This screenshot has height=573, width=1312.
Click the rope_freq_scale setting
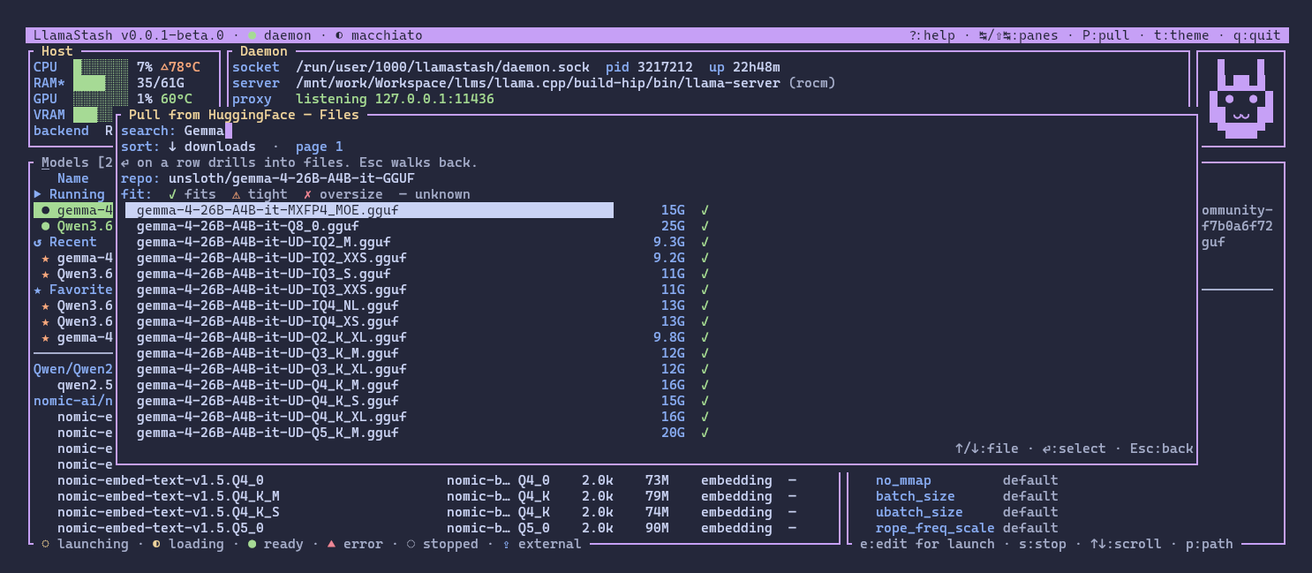coord(935,528)
